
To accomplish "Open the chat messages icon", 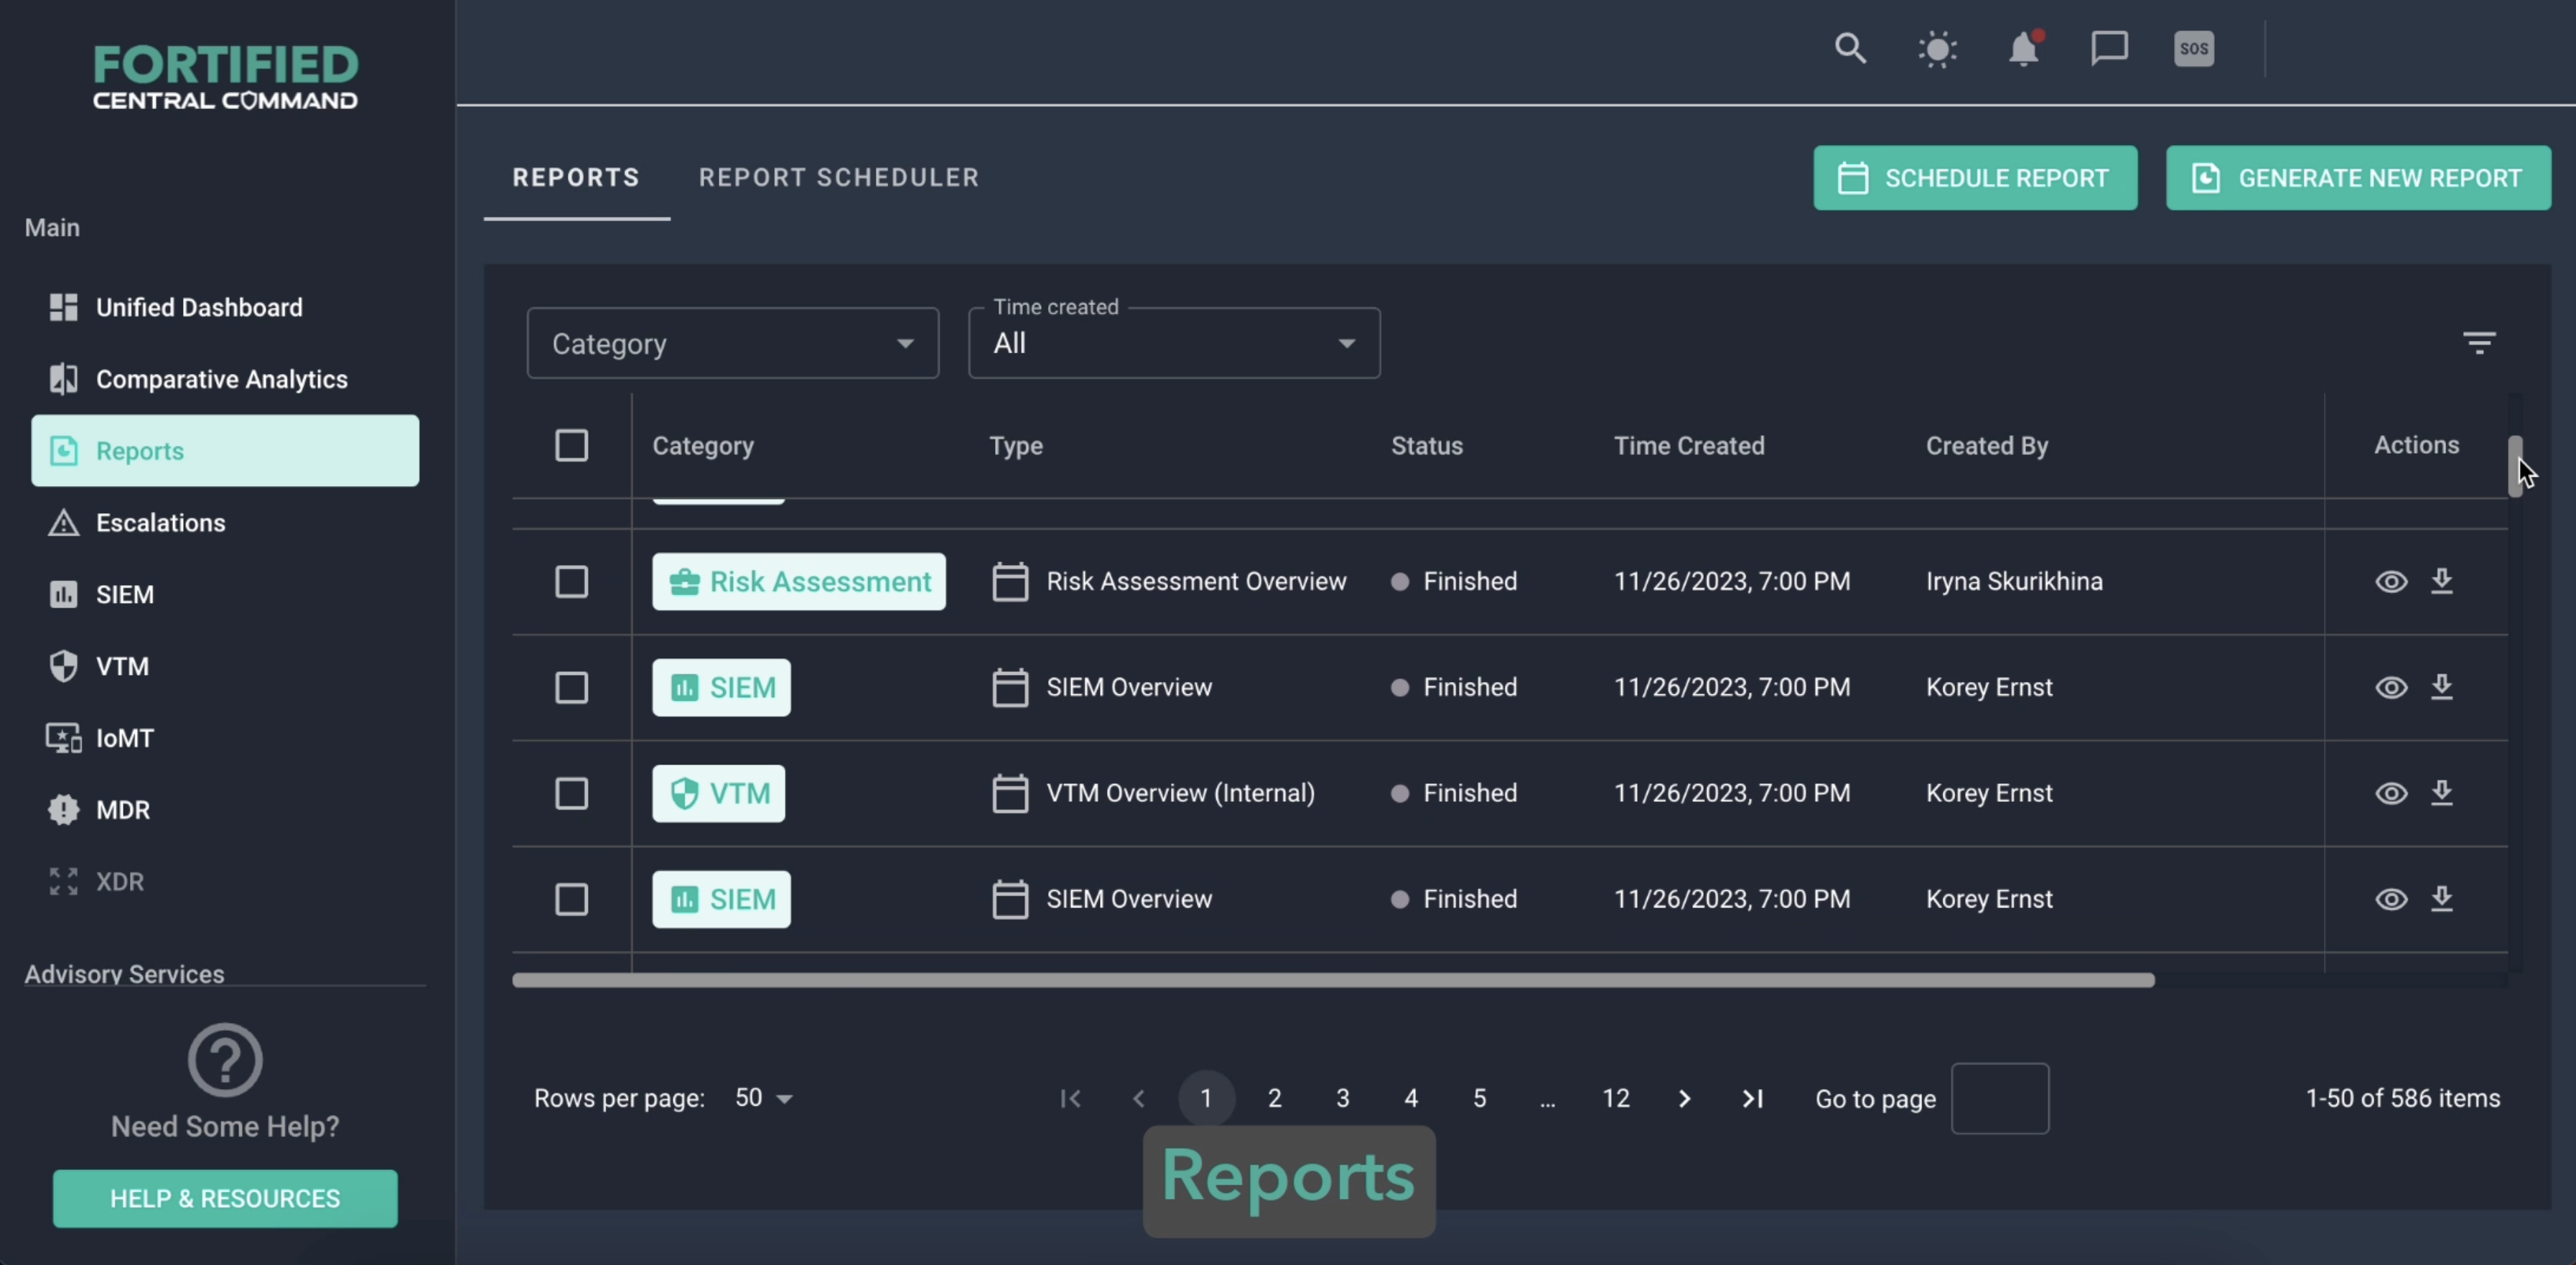I will pos(2109,48).
